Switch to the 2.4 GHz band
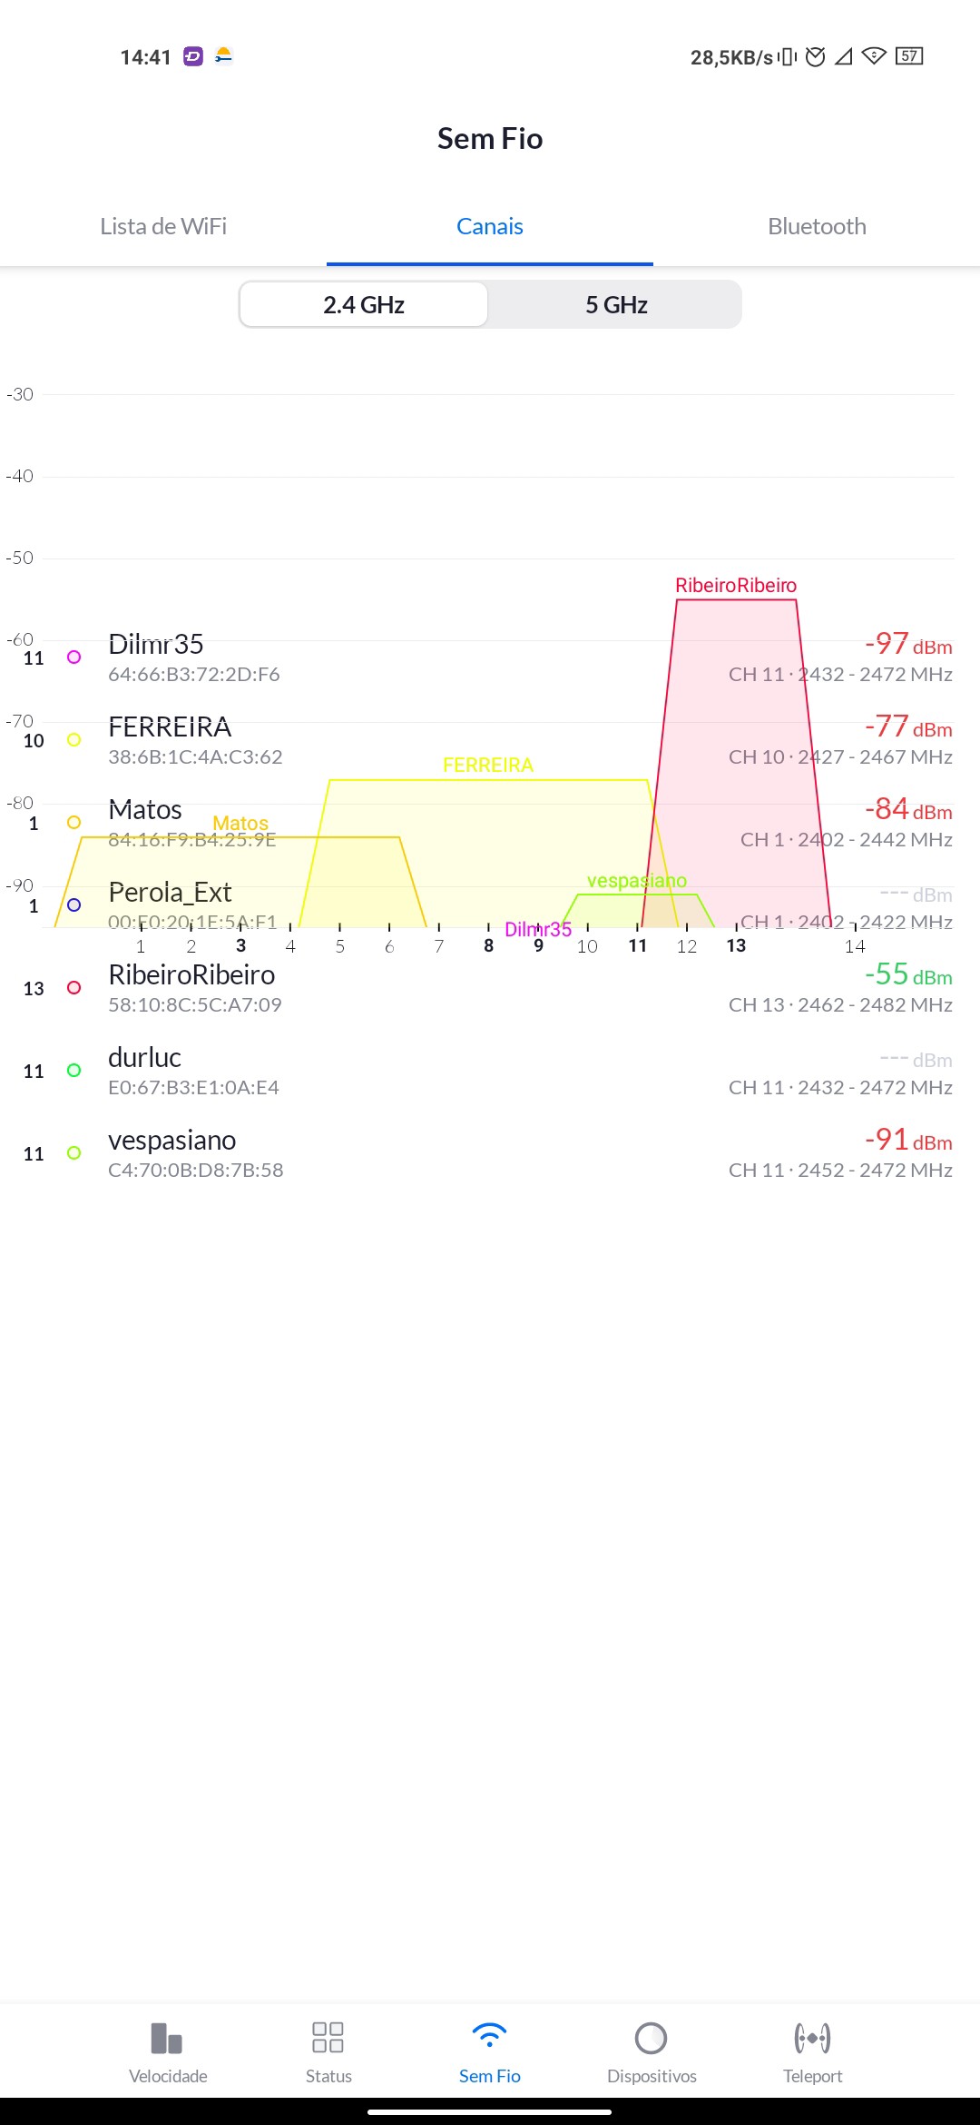Image resolution: width=980 pixels, height=2125 pixels. [x=364, y=304]
